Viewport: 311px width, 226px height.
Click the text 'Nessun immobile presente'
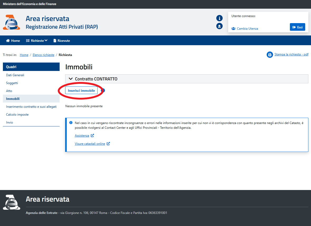[x=84, y=106]
